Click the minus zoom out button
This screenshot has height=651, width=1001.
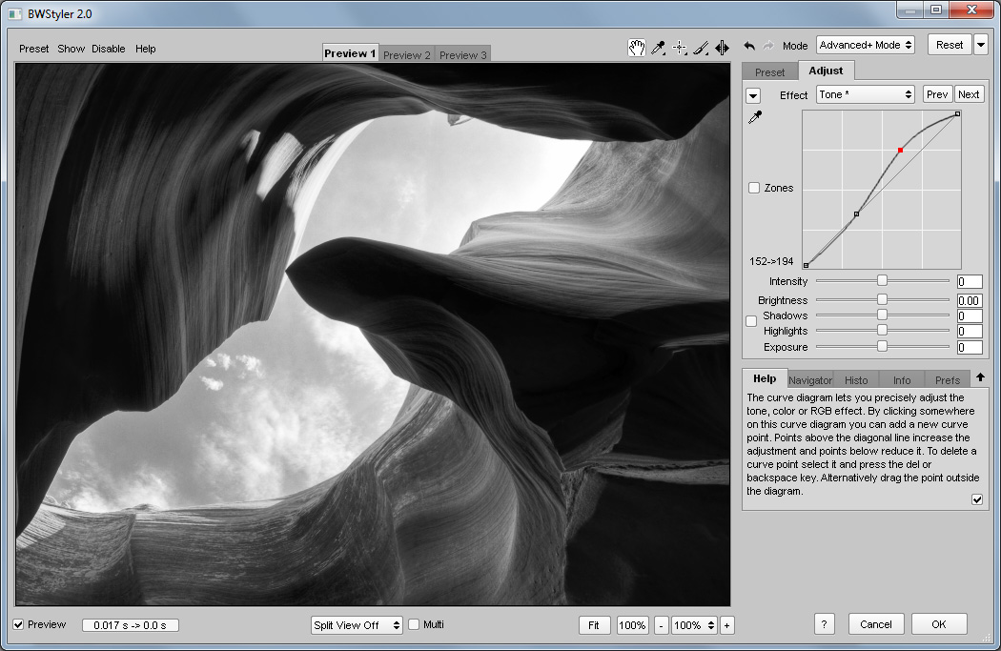click(662, 625)
